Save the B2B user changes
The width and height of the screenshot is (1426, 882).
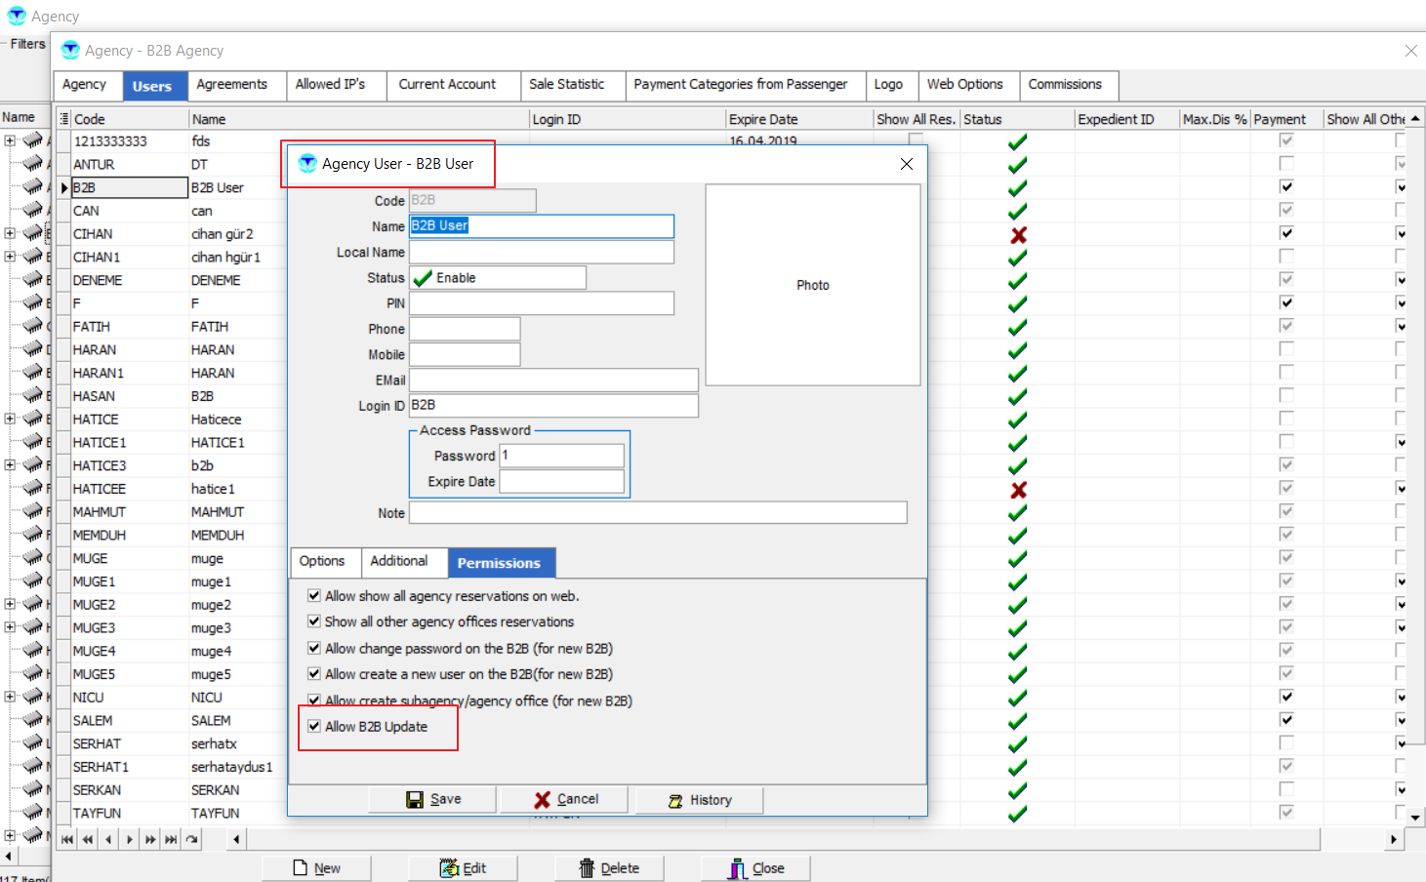(x=433, y=799)
